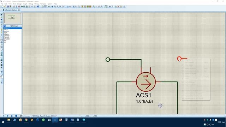The width and height of the screenshot is (226, 127).
Task: Select OUTPUT in the terminals list
Action: click(6, 31)
